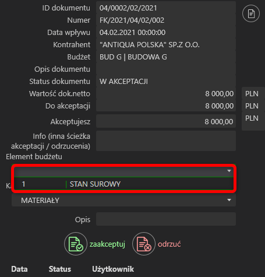Screen dimensions: 265x277
Task: Click the odrzuć label
Action: pos(169,244)
